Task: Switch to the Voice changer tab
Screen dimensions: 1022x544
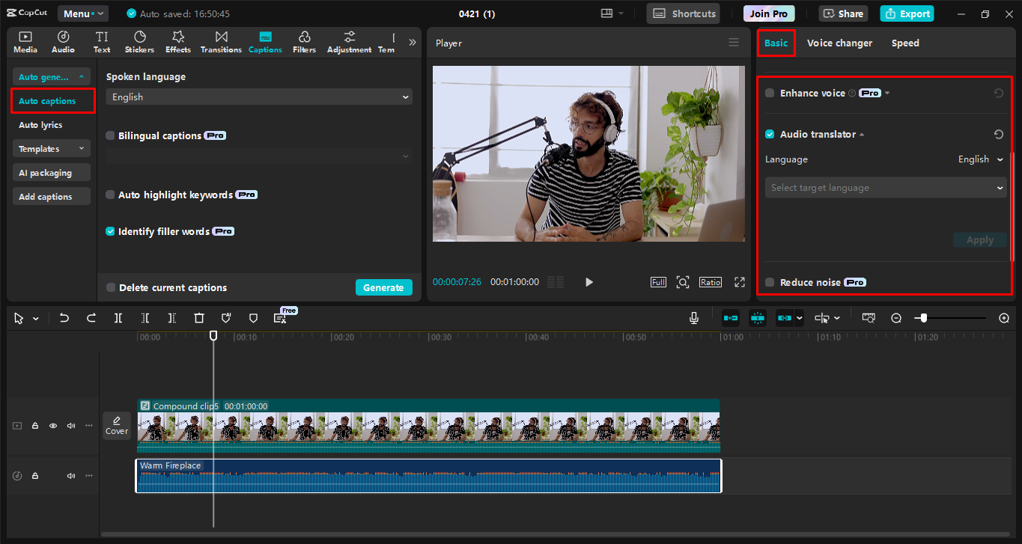Action: click(x=839, y=43)
